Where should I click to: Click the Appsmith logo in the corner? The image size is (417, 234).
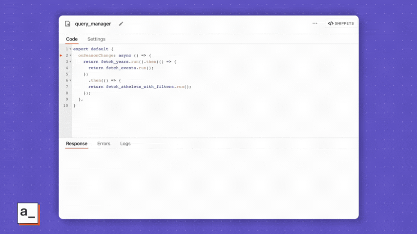28,214
